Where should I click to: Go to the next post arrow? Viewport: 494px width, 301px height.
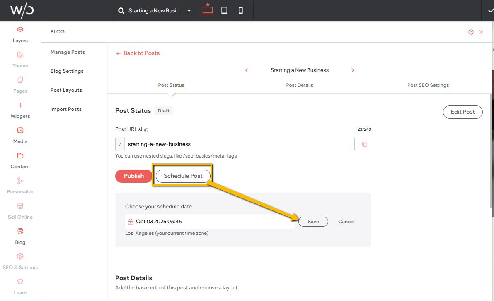353,70
